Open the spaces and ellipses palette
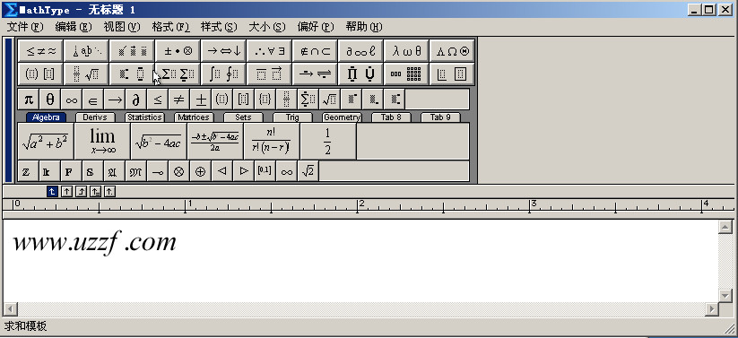738x338 pixels. (87, 51)
